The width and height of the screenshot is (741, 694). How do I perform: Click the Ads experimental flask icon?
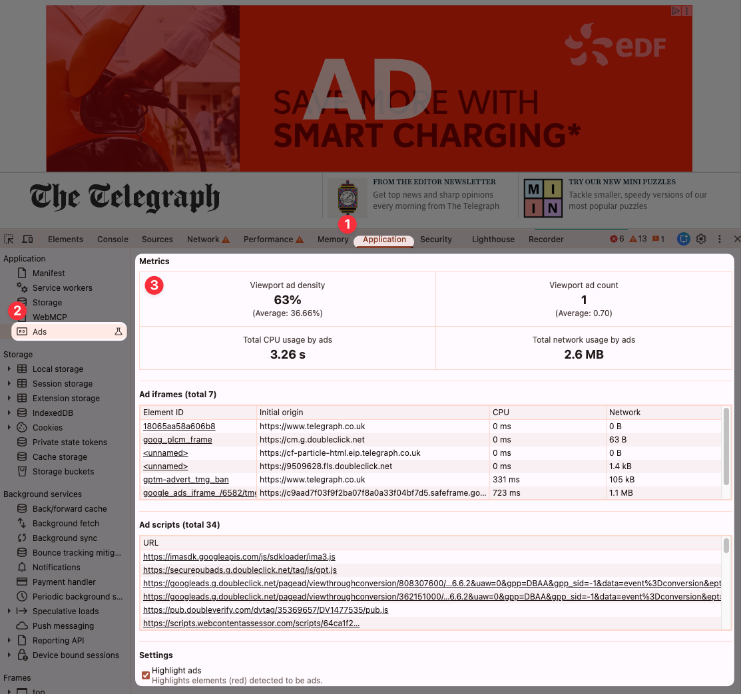tap(118, 331)
